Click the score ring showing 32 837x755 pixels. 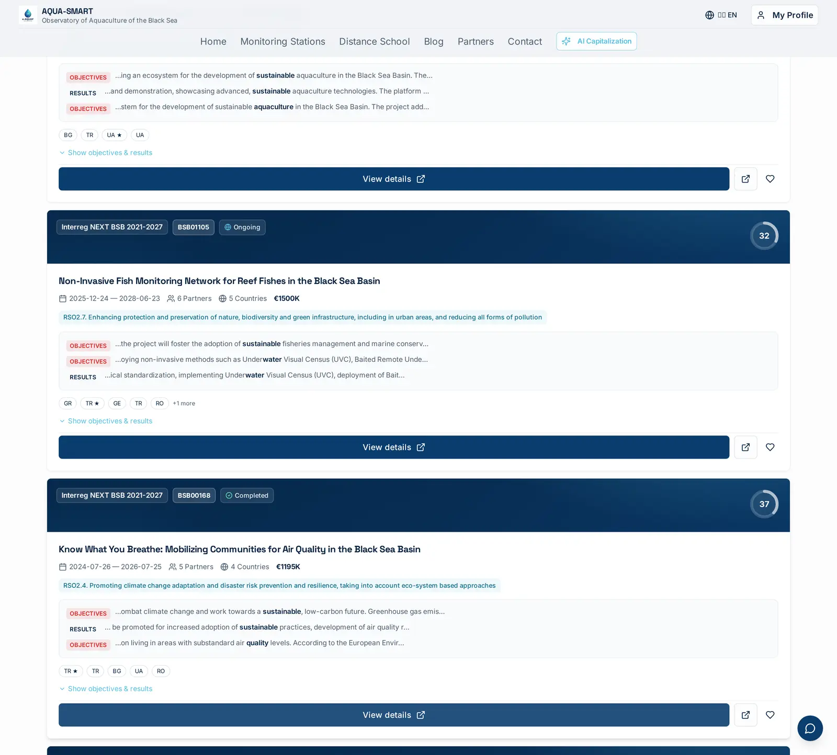[x=764, y=236]
